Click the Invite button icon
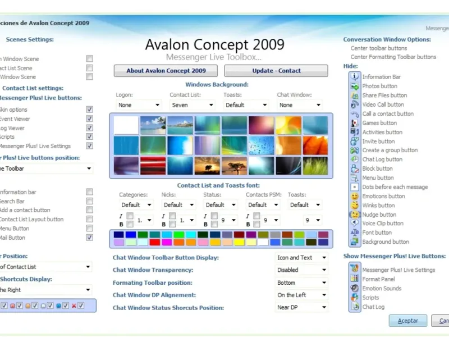 [355, 141]
